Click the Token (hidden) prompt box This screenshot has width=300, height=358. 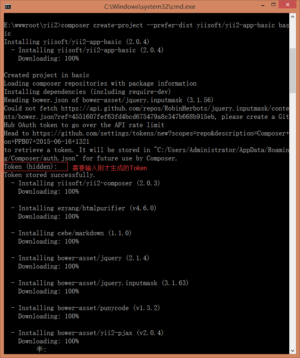35,167
